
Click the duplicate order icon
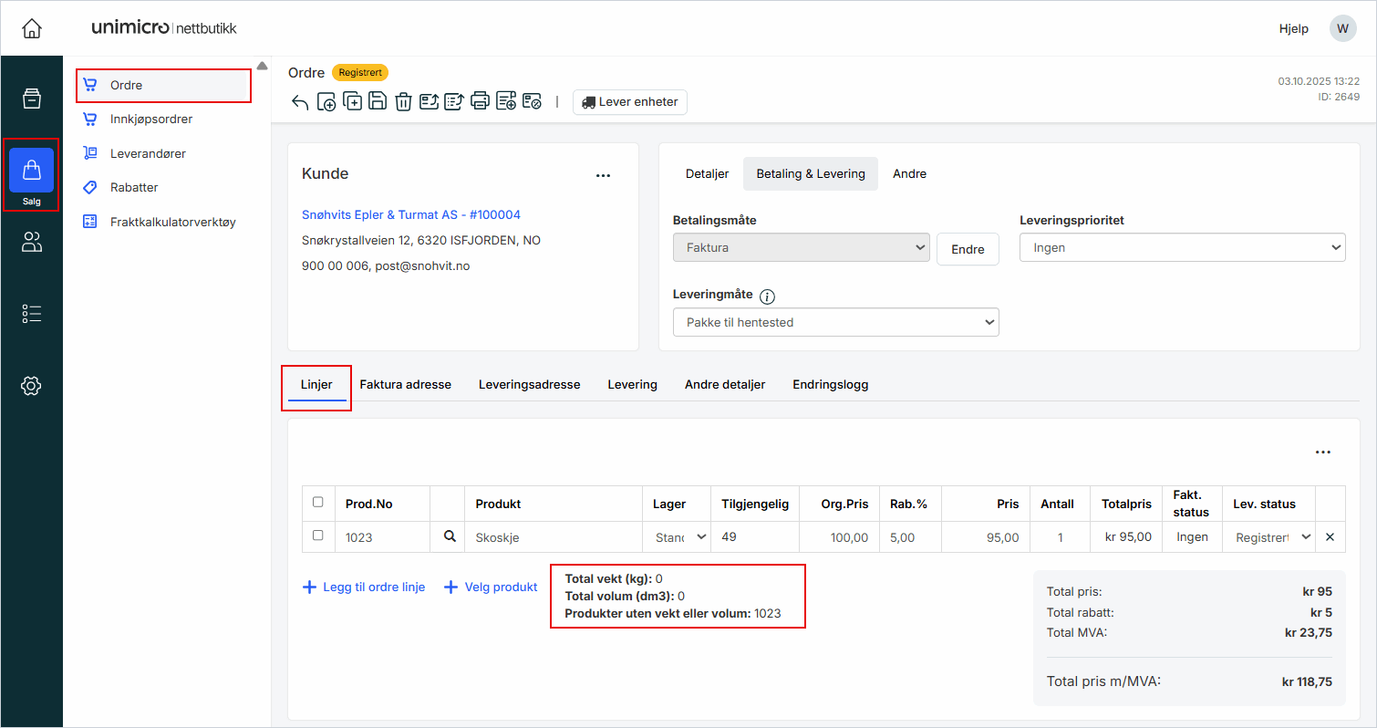(x=352, y=102)
